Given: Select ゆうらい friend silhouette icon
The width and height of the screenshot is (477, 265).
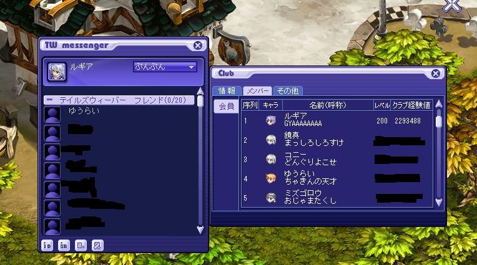Looking at the screenshot, I should coord(52,114).
